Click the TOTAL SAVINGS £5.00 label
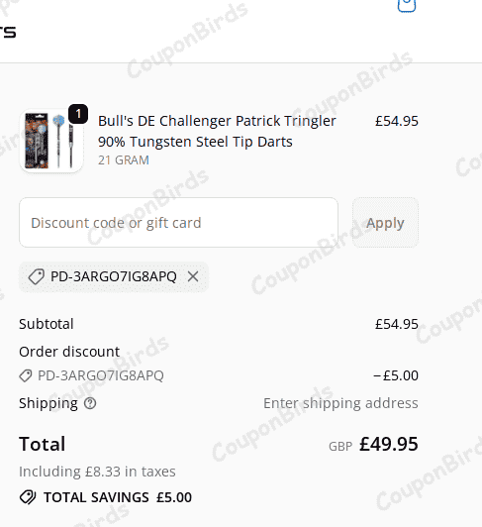Screen dimensions: 482x527 coord(118,497)
